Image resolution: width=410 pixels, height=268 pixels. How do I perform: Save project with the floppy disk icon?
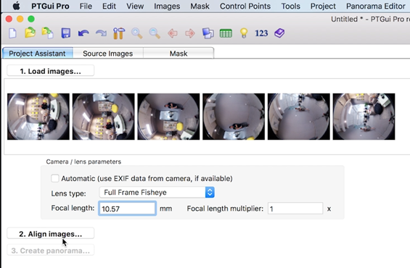(65, 33)
